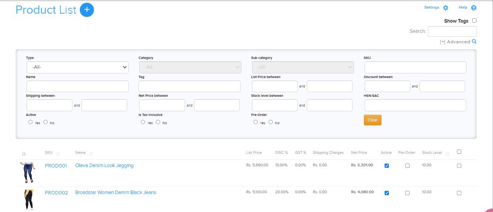The width and height of the screenshot is (493, 212).
Task: Toggle the Show Tags checkbox
Action: click(474, 20)
